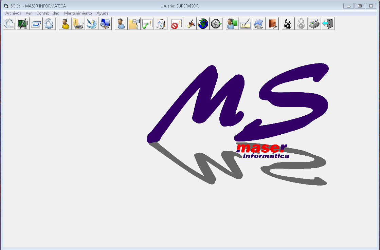Image resolution: width=380 pixels, height=250 pixels.
Task: Click the brown door with key icon
Action: [x=272, y=24]
